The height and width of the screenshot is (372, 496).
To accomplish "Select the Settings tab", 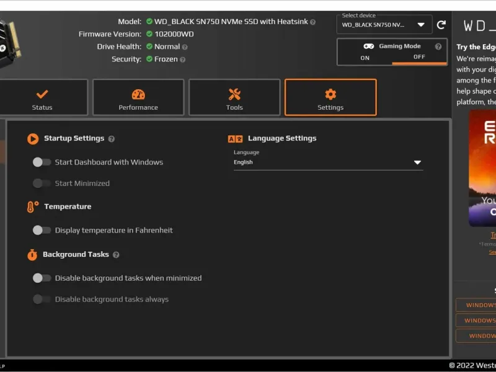I will tap(330, 97).
